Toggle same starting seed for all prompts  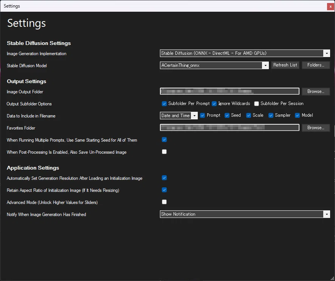pos(164,140)
